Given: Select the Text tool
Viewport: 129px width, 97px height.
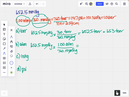Looking at the screenshot, I should coord(4,34).
